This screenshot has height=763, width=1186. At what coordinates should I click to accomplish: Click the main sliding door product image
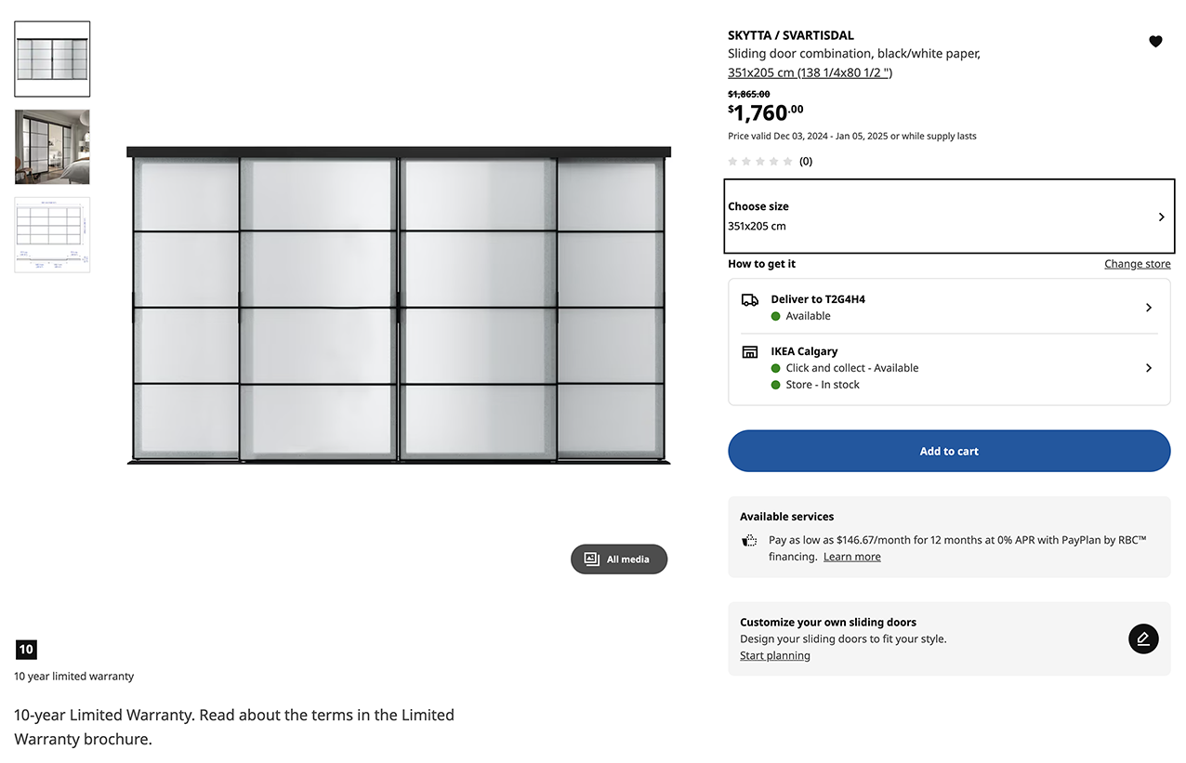click(399, 306)
